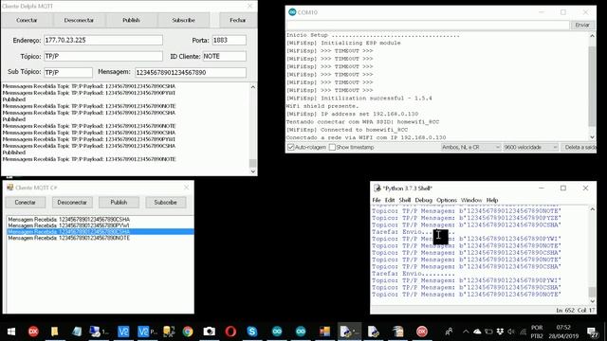The image size is (607, 341).
Task: Click the Cliente MQTT C# window icon
Action: 10,188
